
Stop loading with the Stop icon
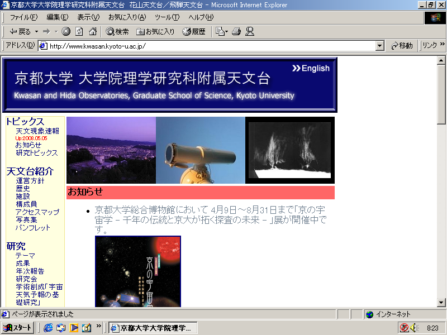[66, 32]
